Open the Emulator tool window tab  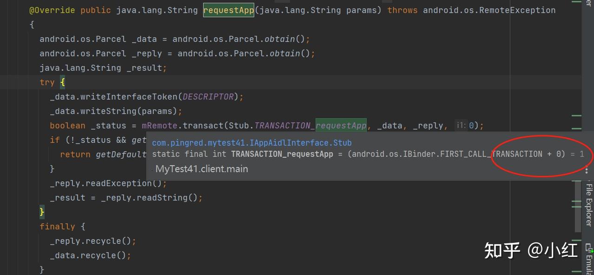(x=589, y=259)
